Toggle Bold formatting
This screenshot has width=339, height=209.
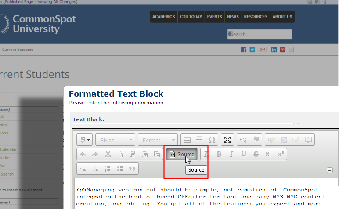coord(219,154)
